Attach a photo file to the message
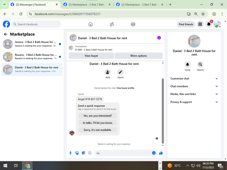This screenshot has width=227, height=170. (x=77, y=153)
